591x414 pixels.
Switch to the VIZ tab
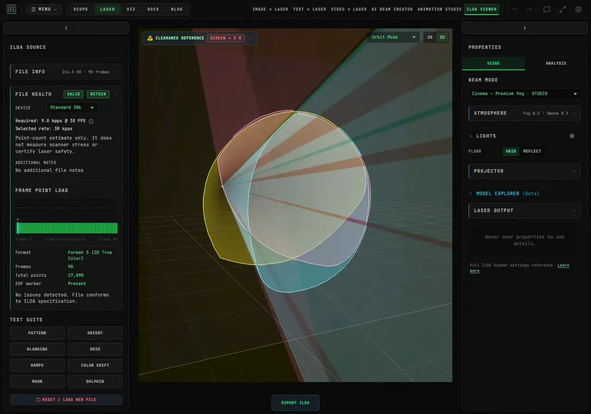click(x=131, y=9)
